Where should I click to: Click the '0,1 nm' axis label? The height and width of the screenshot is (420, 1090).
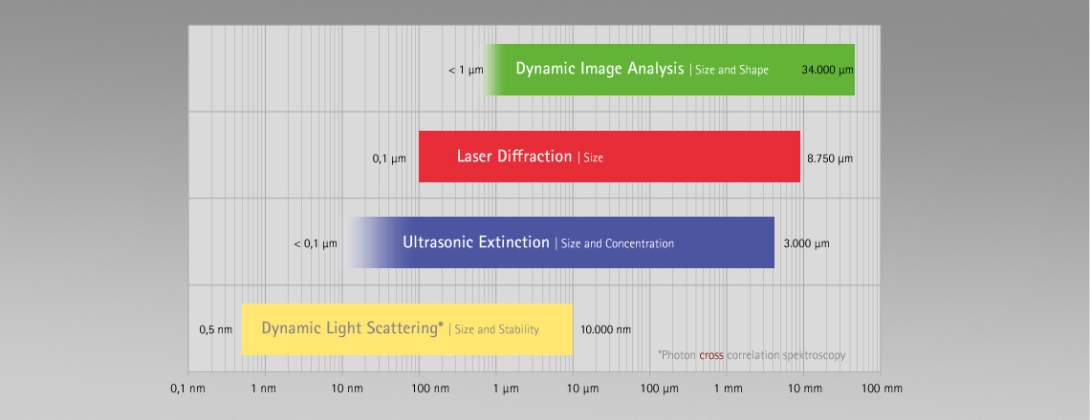[188, 388]
